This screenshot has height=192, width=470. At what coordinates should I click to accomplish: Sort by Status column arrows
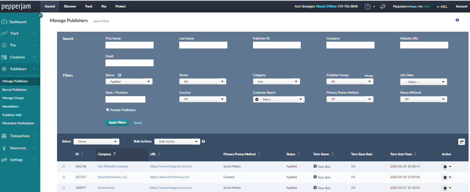coord(298,154)
